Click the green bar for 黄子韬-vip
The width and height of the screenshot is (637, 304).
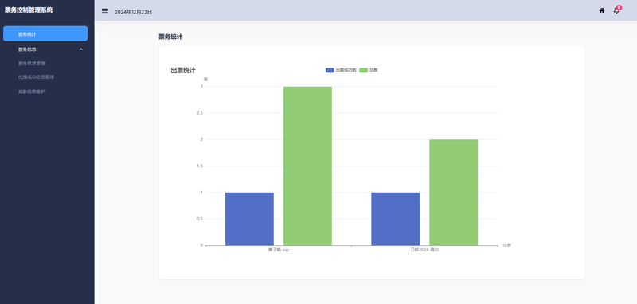[307, 166]
